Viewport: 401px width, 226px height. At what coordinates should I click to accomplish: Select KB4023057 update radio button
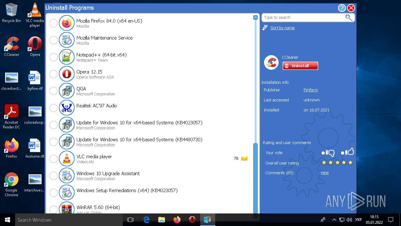[x=54, y=125]
